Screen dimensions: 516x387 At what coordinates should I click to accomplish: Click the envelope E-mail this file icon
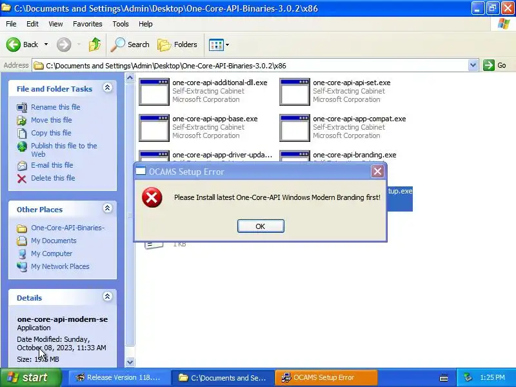[22, 166]
